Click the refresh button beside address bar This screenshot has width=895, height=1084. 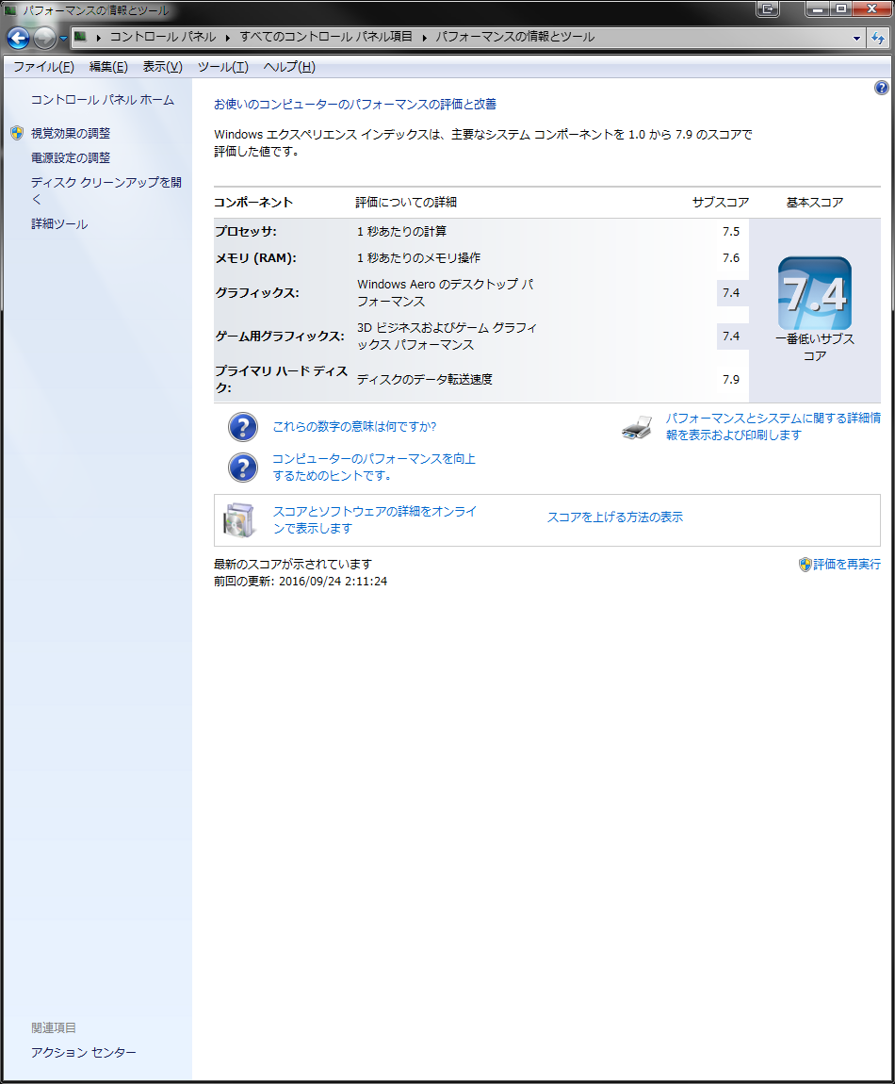(x=878, y=38)
